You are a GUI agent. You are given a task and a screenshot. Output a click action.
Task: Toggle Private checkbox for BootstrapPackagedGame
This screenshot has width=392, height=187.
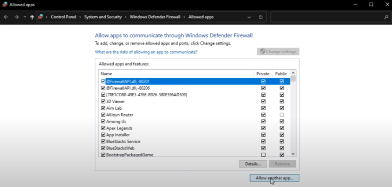pos(263,155)
